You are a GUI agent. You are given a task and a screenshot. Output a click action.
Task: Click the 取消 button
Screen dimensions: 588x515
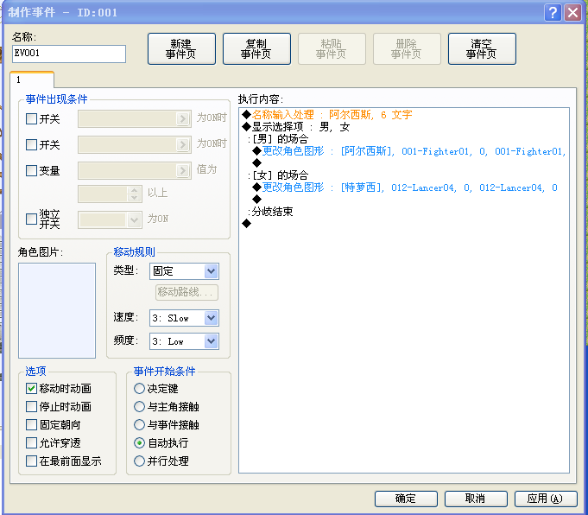476,499
